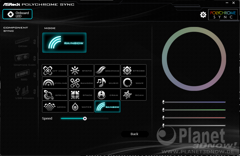Screen dimensions: 240x156
Task: Choose the Static lighting mode
Action: click(x=81, y=70)
